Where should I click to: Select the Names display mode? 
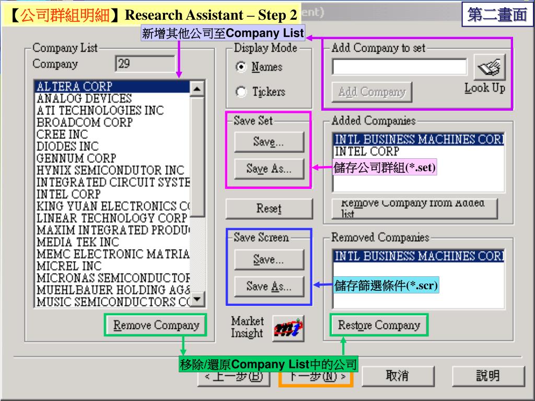coord(241,66)
